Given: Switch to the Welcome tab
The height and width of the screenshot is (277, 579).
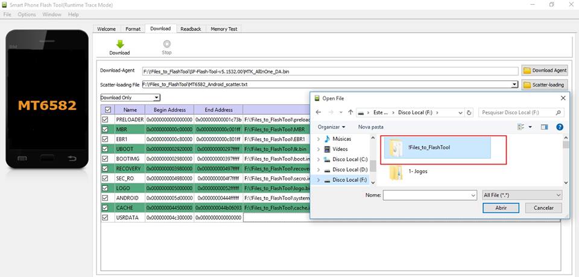Looking at the screenshot, I should coord(106,29).
